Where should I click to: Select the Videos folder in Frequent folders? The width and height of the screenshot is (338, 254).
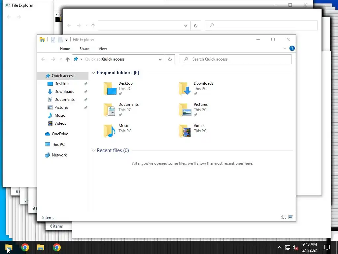click(192, 131)
